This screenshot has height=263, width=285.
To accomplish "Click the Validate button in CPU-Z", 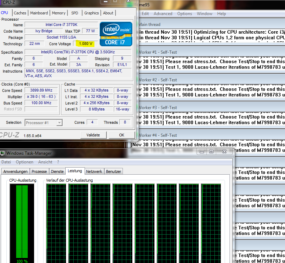I will [x=93, y=135].
